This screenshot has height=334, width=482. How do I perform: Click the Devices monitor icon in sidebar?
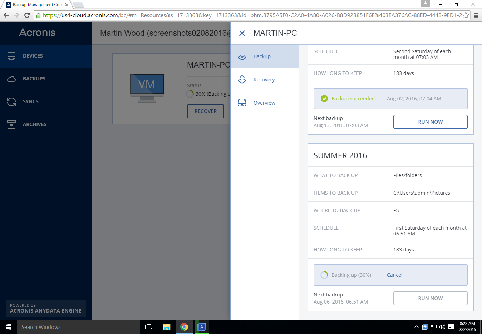[x=11, y=56]
